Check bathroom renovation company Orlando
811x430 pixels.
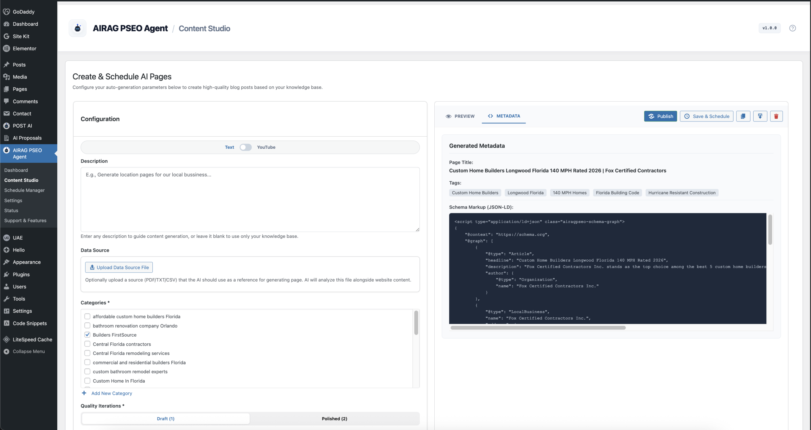(x=87, y=326)
